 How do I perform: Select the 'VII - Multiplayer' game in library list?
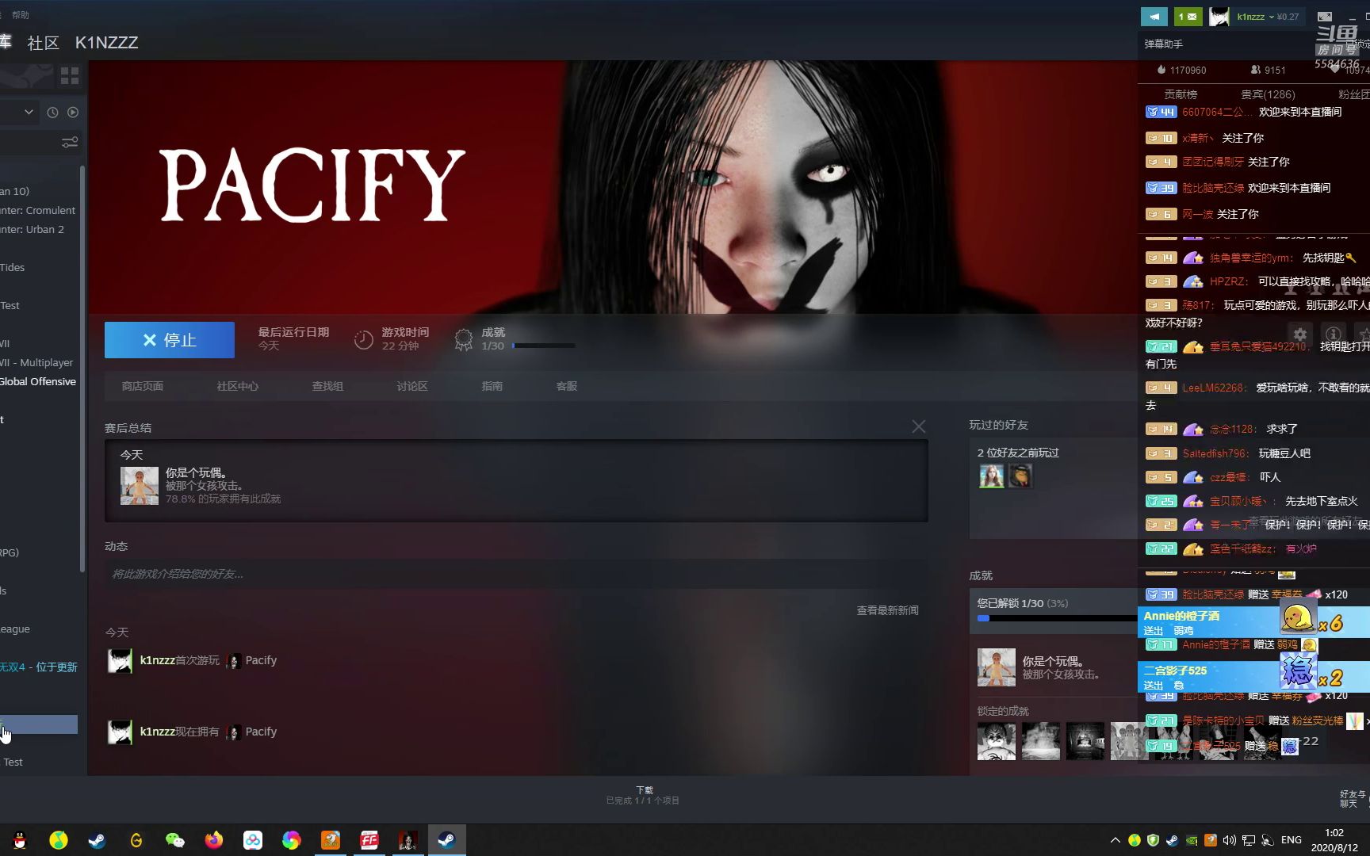(x=36, y=363)
